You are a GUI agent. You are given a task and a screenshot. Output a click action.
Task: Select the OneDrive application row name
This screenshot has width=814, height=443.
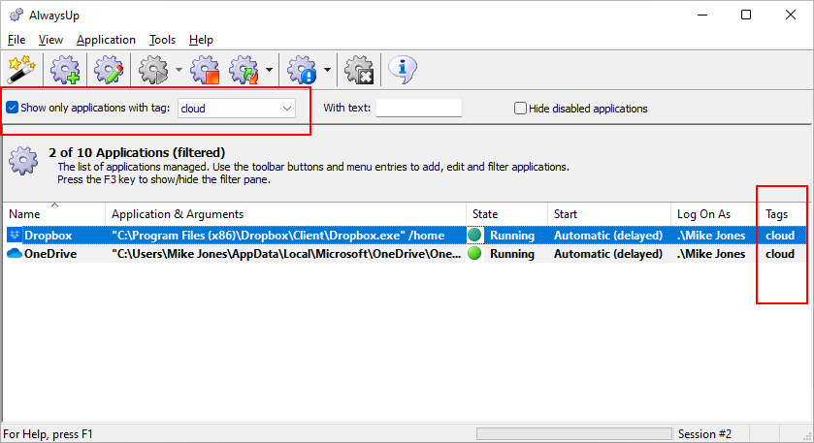click(50, 254)
